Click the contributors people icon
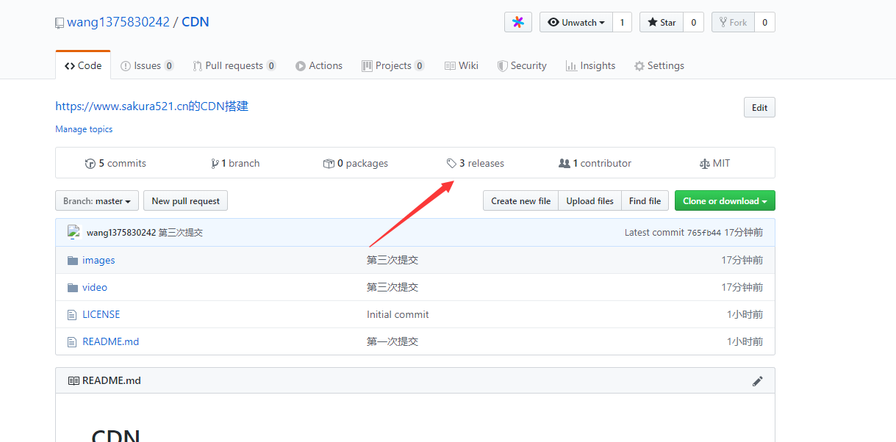This screenshot has width=896, height=442. click(x=565, y=164)
